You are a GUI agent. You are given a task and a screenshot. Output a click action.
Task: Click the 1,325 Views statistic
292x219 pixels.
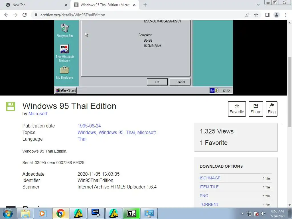(217, 131)
